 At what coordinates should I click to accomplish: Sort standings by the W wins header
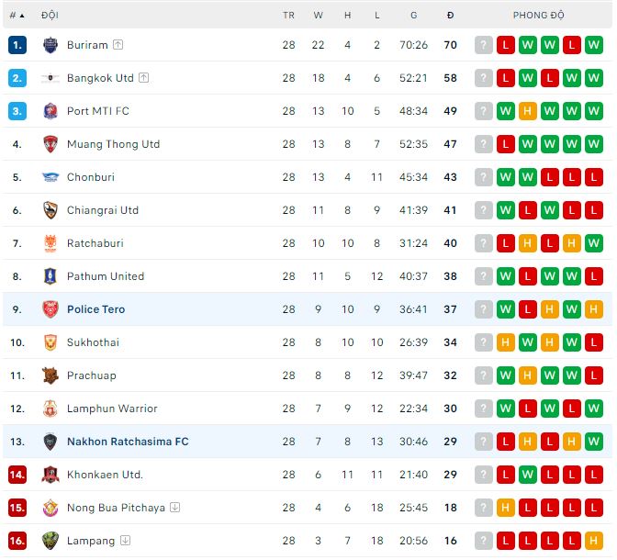point(318,16)
